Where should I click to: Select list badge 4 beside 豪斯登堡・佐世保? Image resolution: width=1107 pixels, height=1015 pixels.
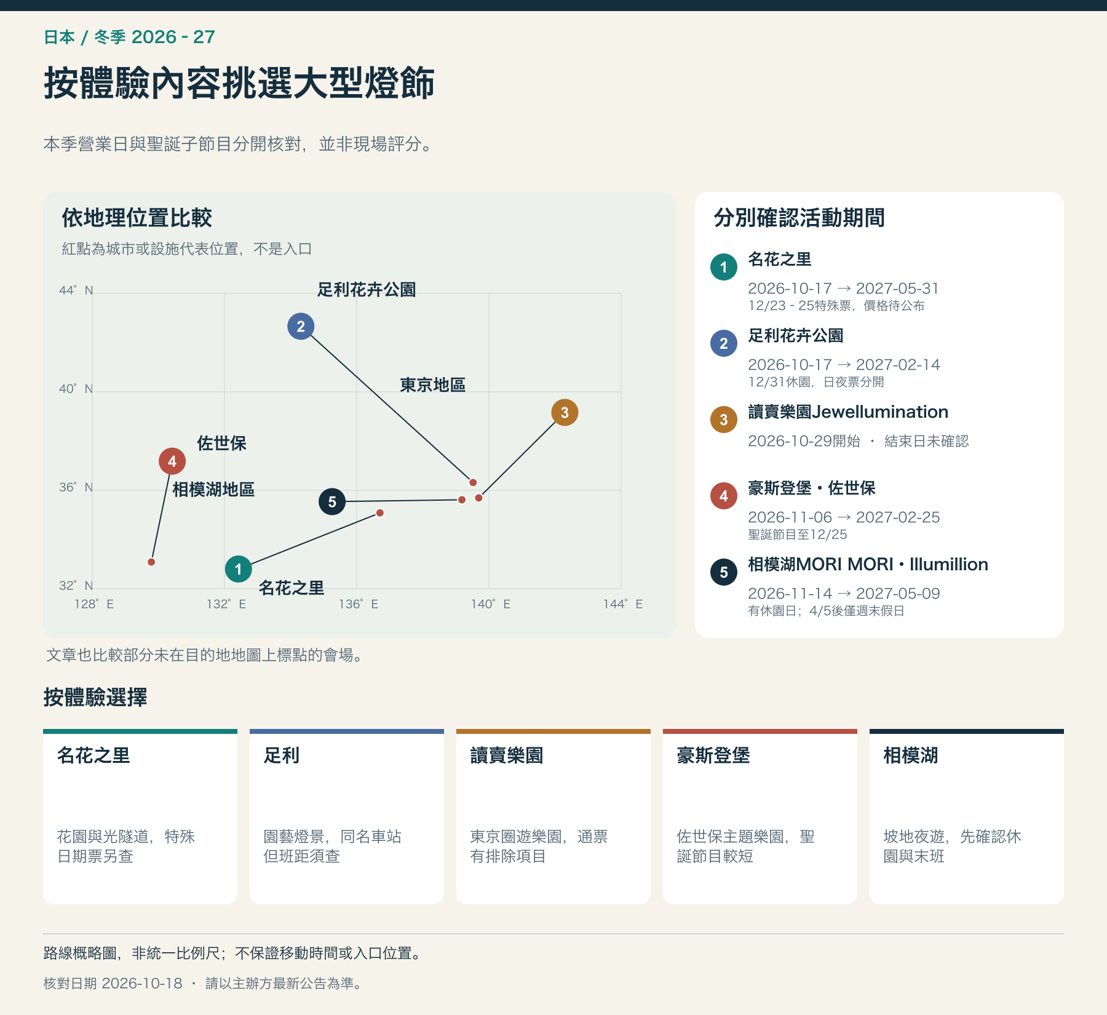coord(724,496)
